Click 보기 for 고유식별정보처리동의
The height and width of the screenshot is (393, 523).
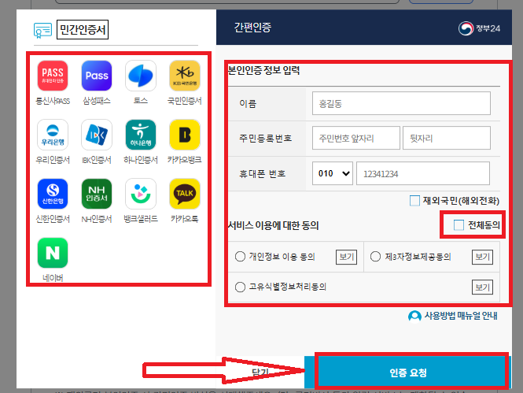pyautogui.click(x=482, y=287)
